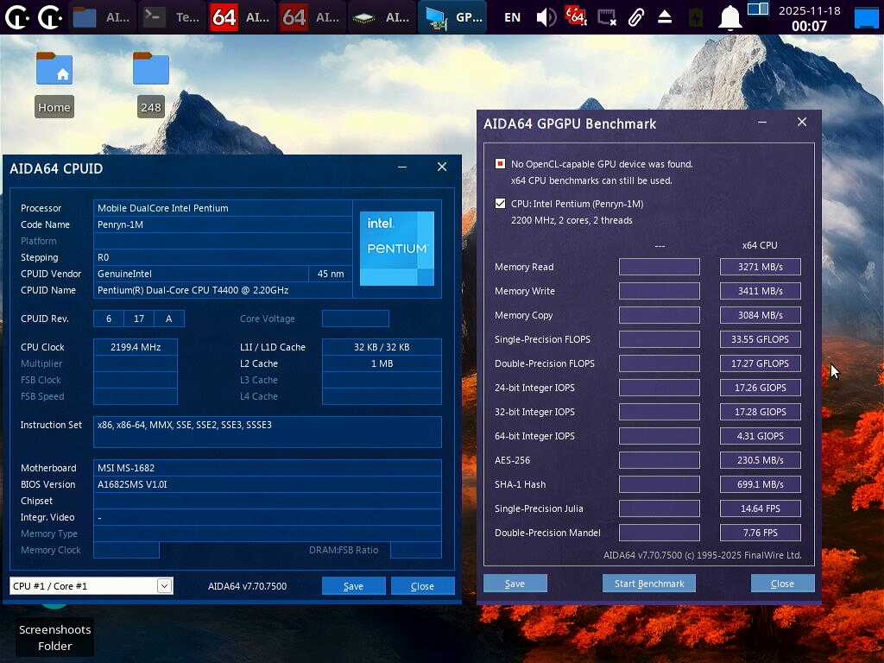Click the L2 Cache 1 MB value
Viewport: 884px width, 663px height.
pos(382,363)
